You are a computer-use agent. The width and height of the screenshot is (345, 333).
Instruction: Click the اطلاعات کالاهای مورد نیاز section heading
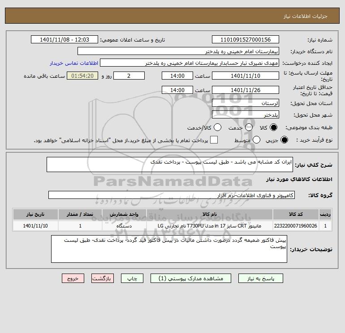point(299,179)
